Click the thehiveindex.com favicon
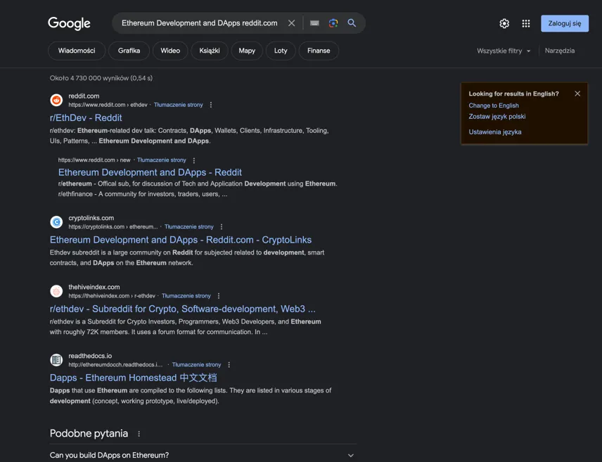The width and height of the screenshot is (602, 462). coord(56,291)
